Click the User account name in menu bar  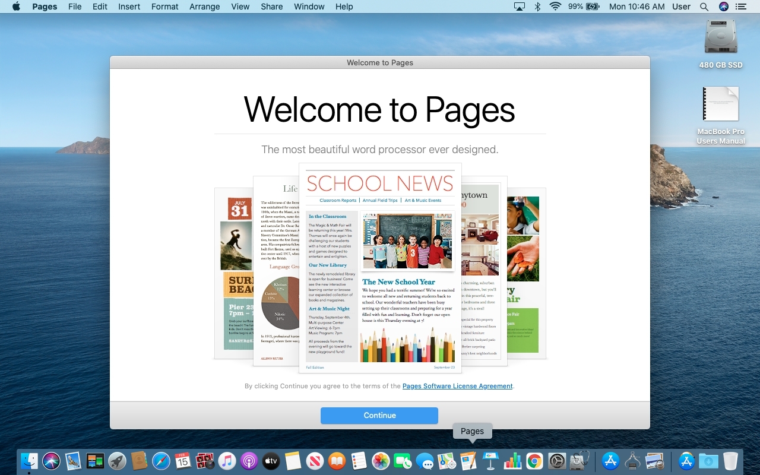coord(681,7)
